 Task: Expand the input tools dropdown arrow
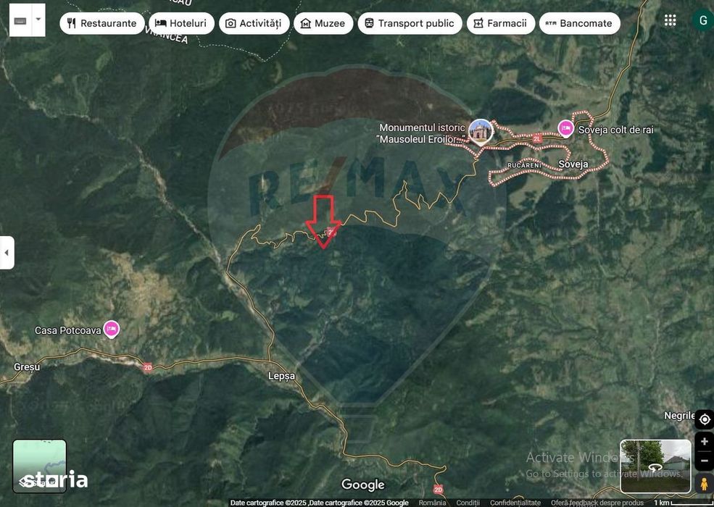[x=38, y=20]
